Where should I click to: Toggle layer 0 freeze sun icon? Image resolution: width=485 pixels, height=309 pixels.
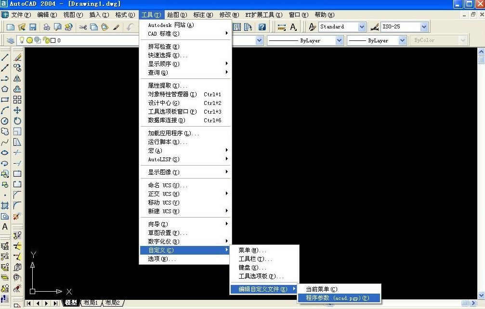click(29, 40)
